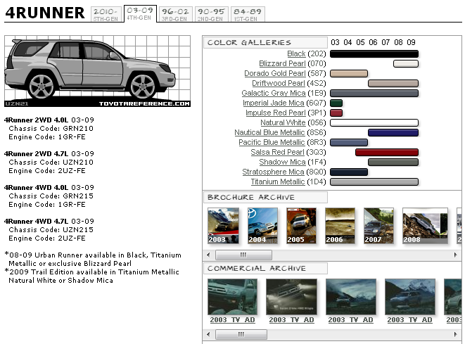Open the 2005 brochure thumbnail
The image size is (465, 344).
coord(301,226)
